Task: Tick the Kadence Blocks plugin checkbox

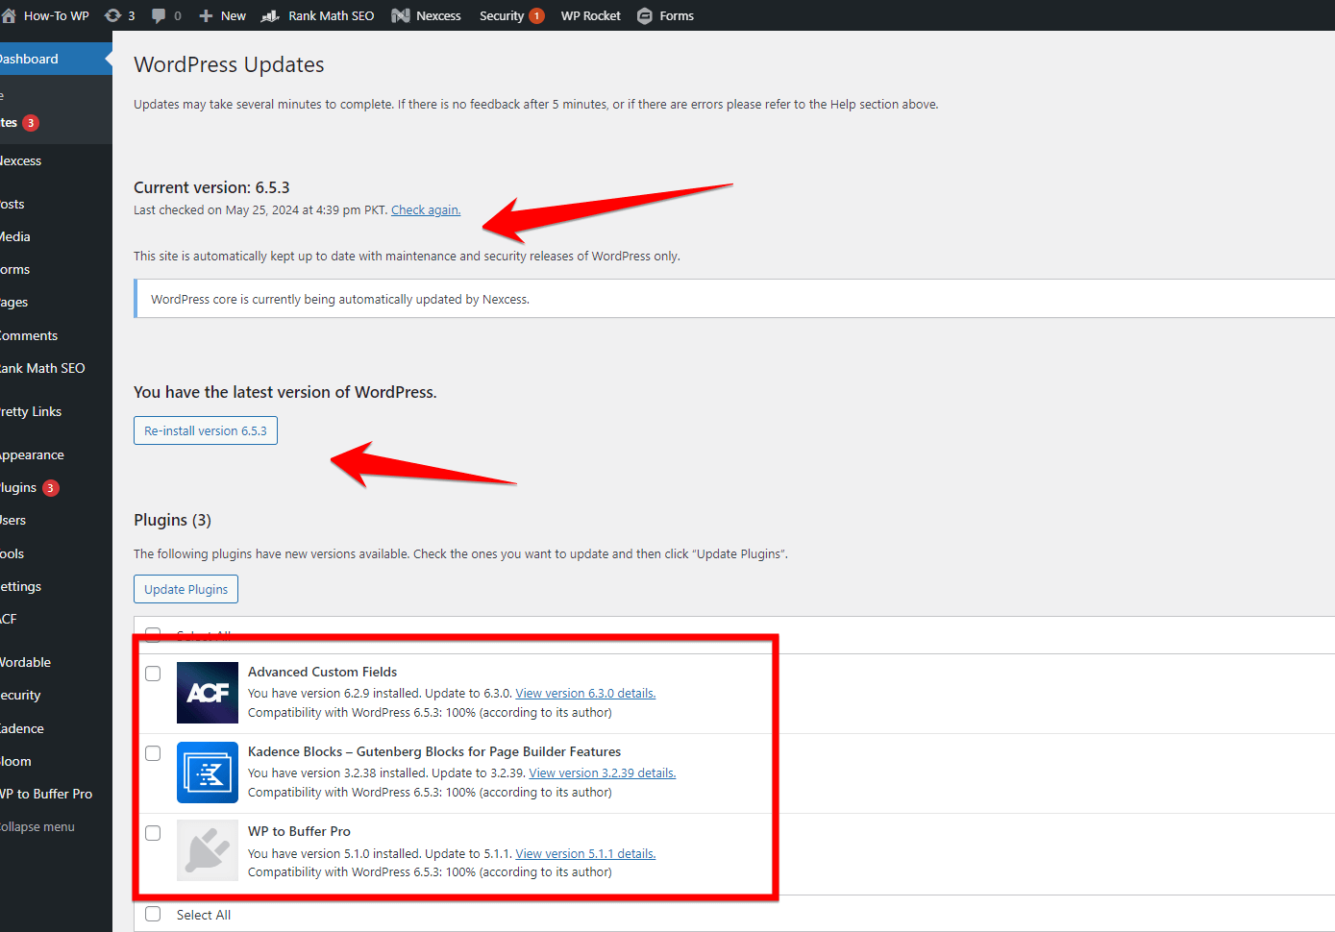Action: [153, 753]
